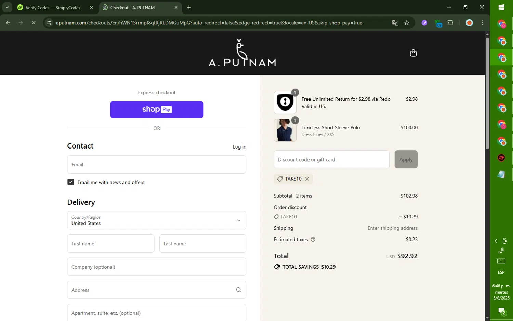
Task: Focus the Company (optional) field
Action: [x=157, y=267]
